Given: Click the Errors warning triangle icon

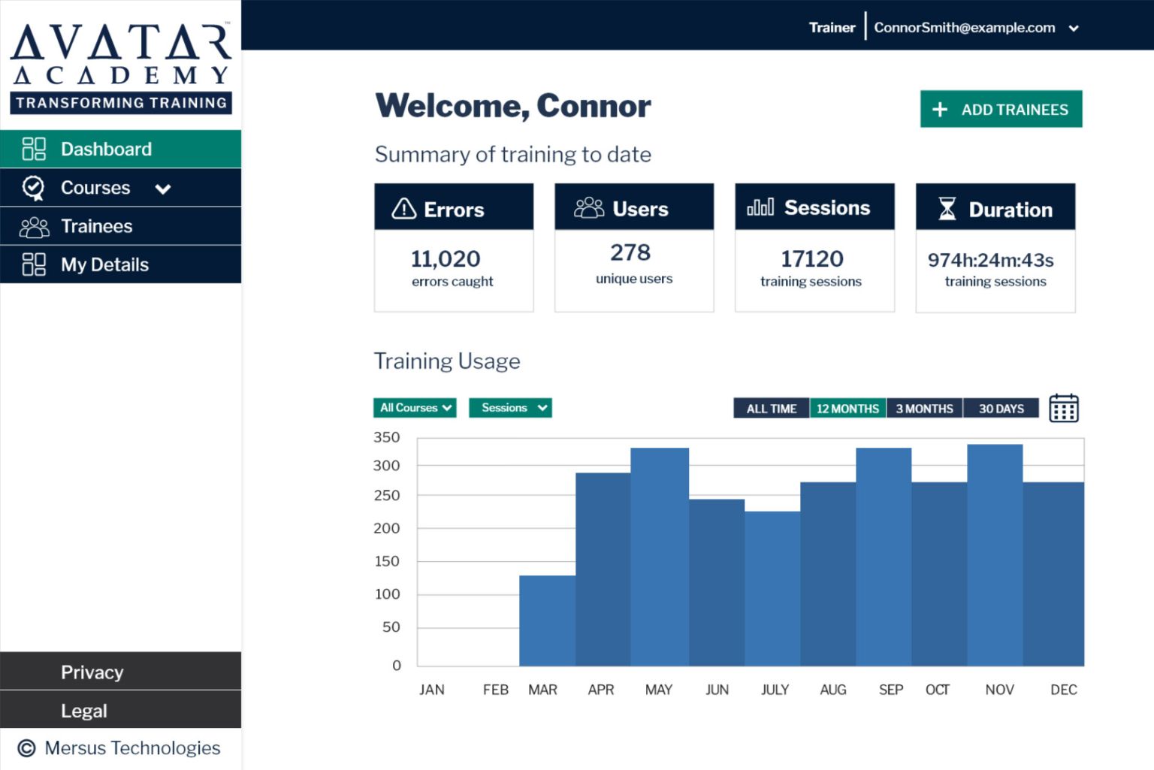Looking at the screenshot, I should point(404,209).
